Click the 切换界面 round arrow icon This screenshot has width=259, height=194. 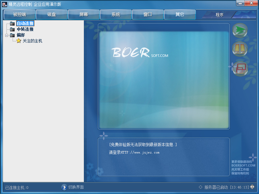64,187
